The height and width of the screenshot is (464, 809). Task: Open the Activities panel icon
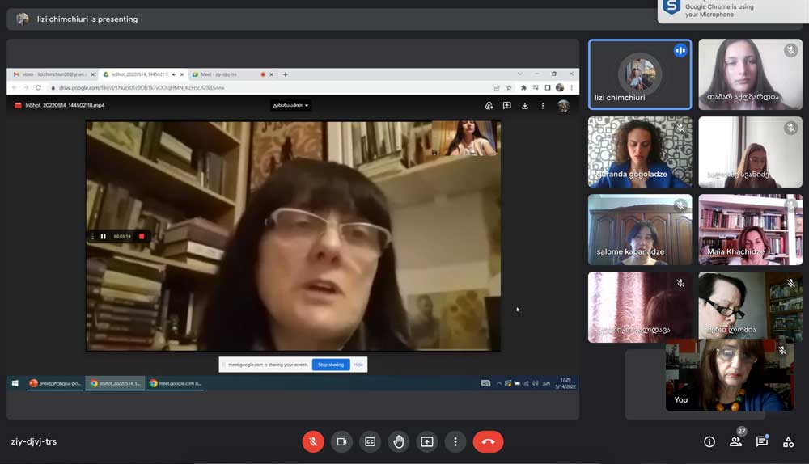[x=788, y=441]
